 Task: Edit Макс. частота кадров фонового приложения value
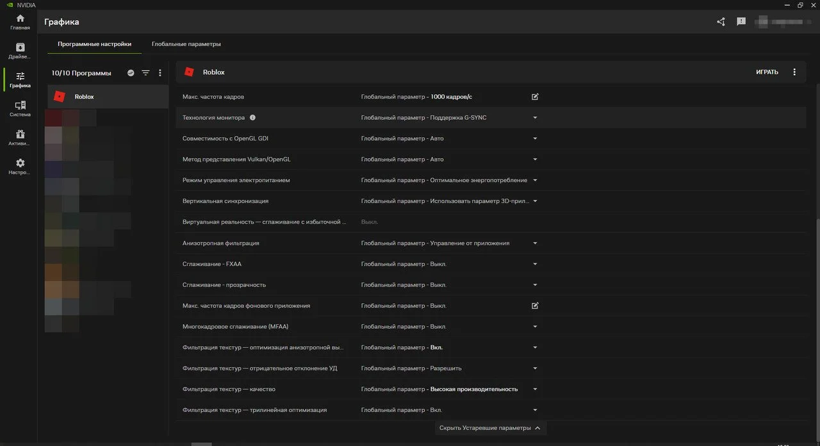pyautogui.click(x=535, y=306)
